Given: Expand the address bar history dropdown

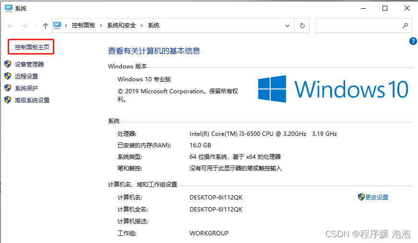Looking at the screenshot, I should click(287, 26).
